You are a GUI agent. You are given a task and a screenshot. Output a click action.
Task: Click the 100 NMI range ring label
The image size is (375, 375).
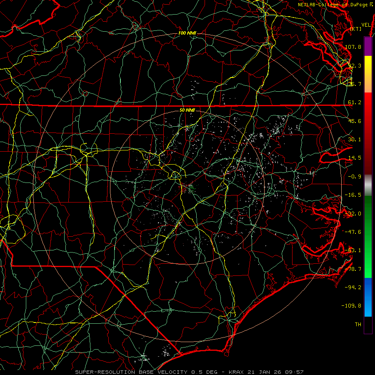187,33
